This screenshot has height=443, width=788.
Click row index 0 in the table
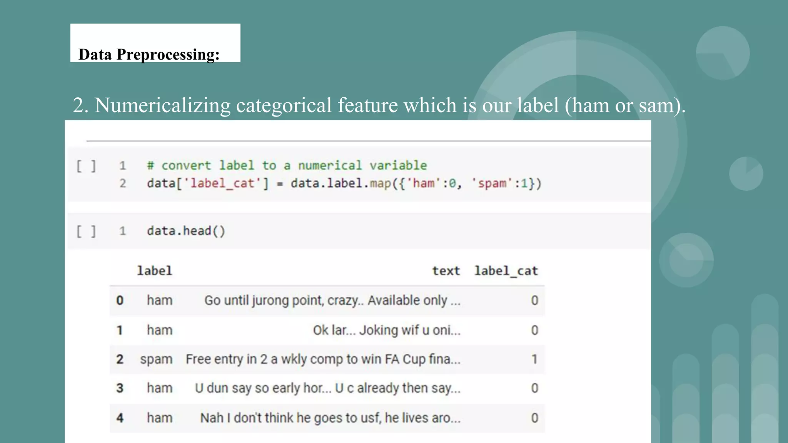[x=120, y=300]
